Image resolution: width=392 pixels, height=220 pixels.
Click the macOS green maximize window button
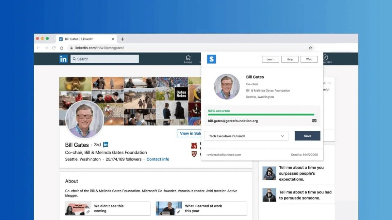point(47,38)
